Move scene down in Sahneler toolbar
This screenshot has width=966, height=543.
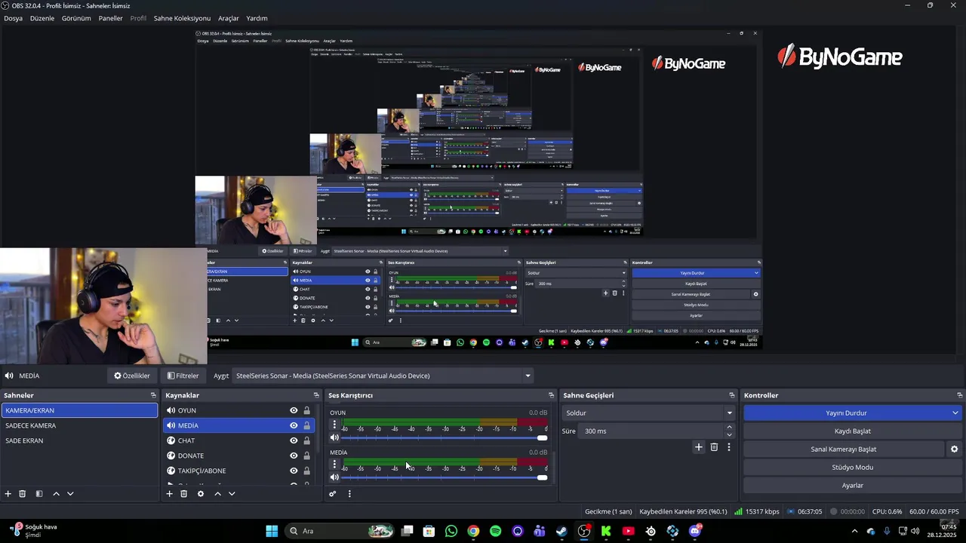[x=70, y=494]
